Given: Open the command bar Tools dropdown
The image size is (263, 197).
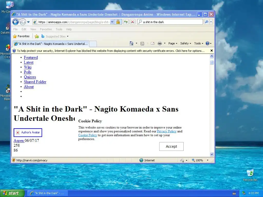Looking at the screenshot, I should point(199,43).
